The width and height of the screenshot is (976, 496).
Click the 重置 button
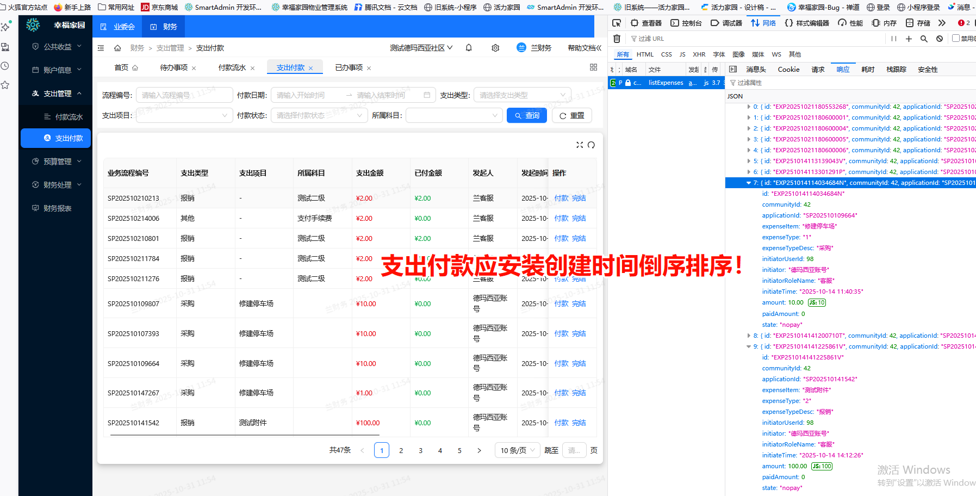(571, 115)
